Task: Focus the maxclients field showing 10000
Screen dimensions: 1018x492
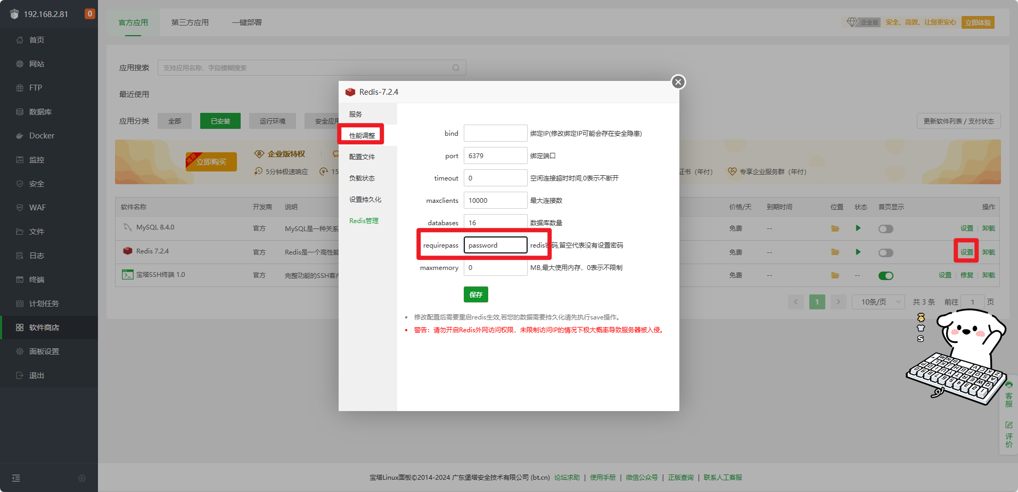Action: tap(496, 200)
